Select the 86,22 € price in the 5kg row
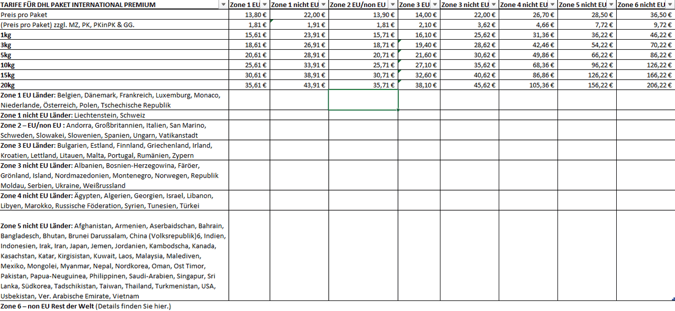 646,55
